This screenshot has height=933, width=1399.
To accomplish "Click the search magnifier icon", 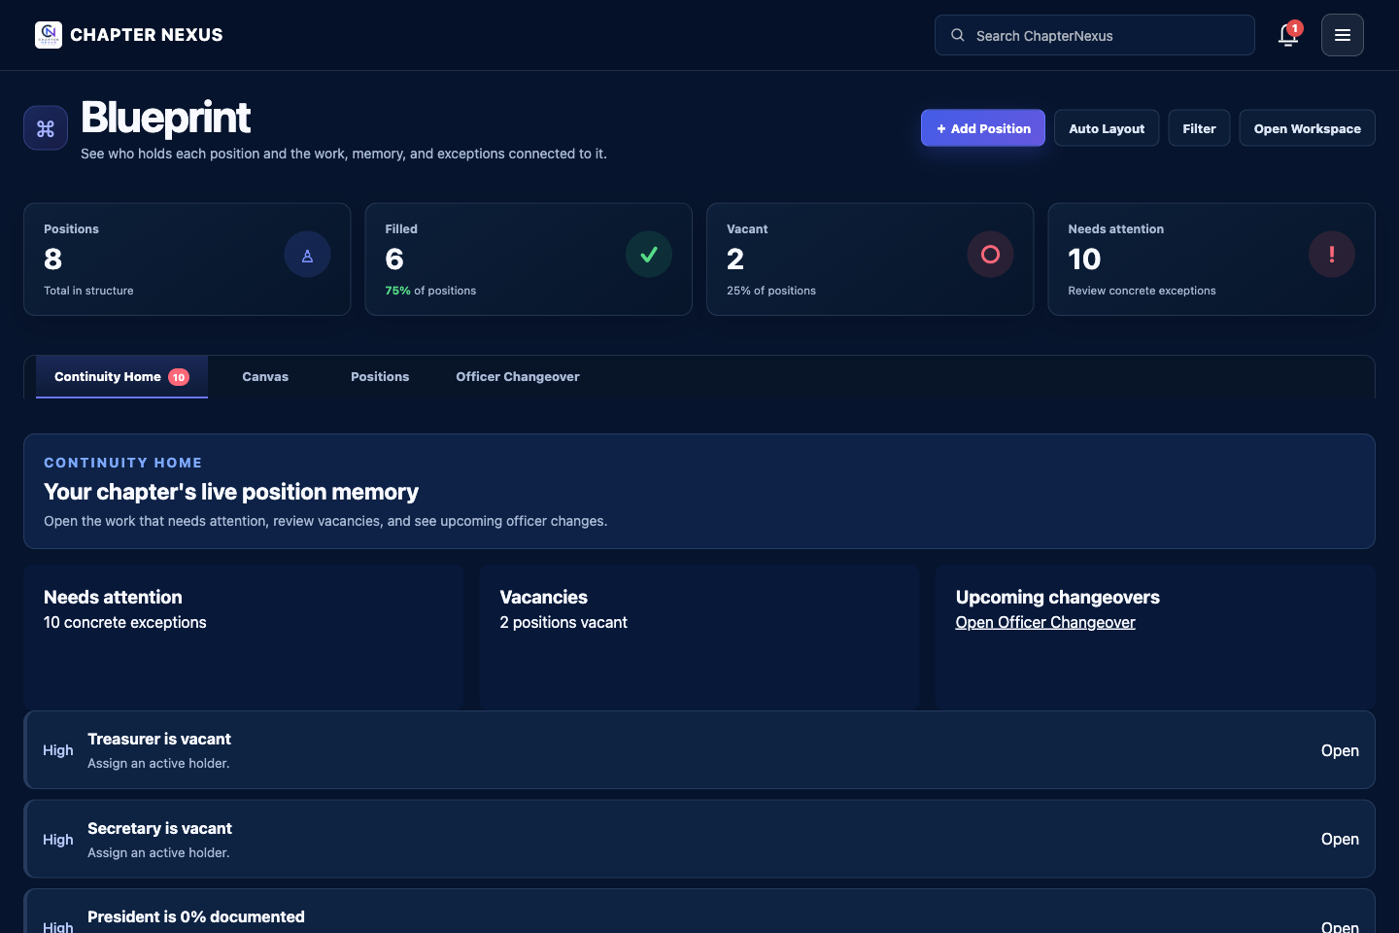I will 958,35.
